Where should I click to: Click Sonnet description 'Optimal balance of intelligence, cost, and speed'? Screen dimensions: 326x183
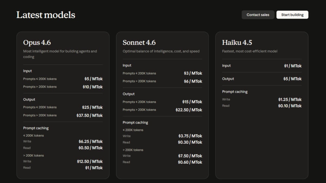click(161, 51)
